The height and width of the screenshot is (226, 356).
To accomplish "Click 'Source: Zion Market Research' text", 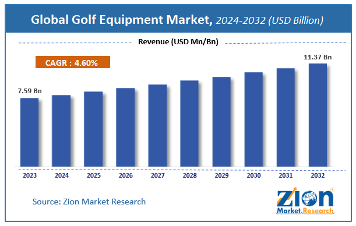I will tap(89, 202).
